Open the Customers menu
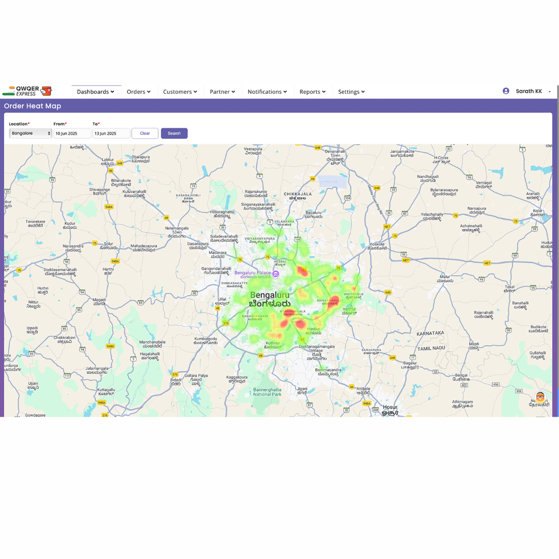Viewport: 559px width, 559px height. (180, 92)
